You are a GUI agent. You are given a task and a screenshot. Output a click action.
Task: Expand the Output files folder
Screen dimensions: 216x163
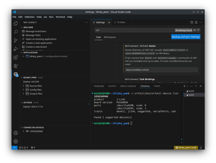(x=23, y=94)
